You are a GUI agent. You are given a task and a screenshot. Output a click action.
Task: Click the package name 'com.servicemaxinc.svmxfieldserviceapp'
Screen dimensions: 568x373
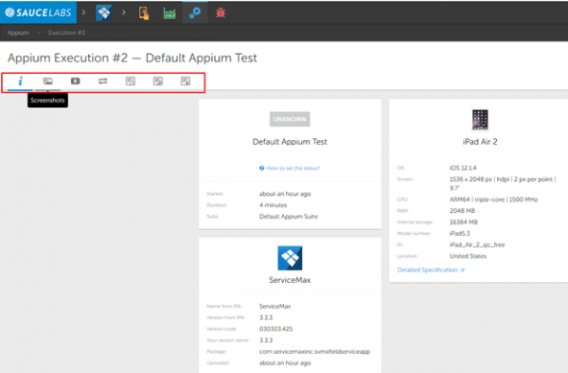315,351
